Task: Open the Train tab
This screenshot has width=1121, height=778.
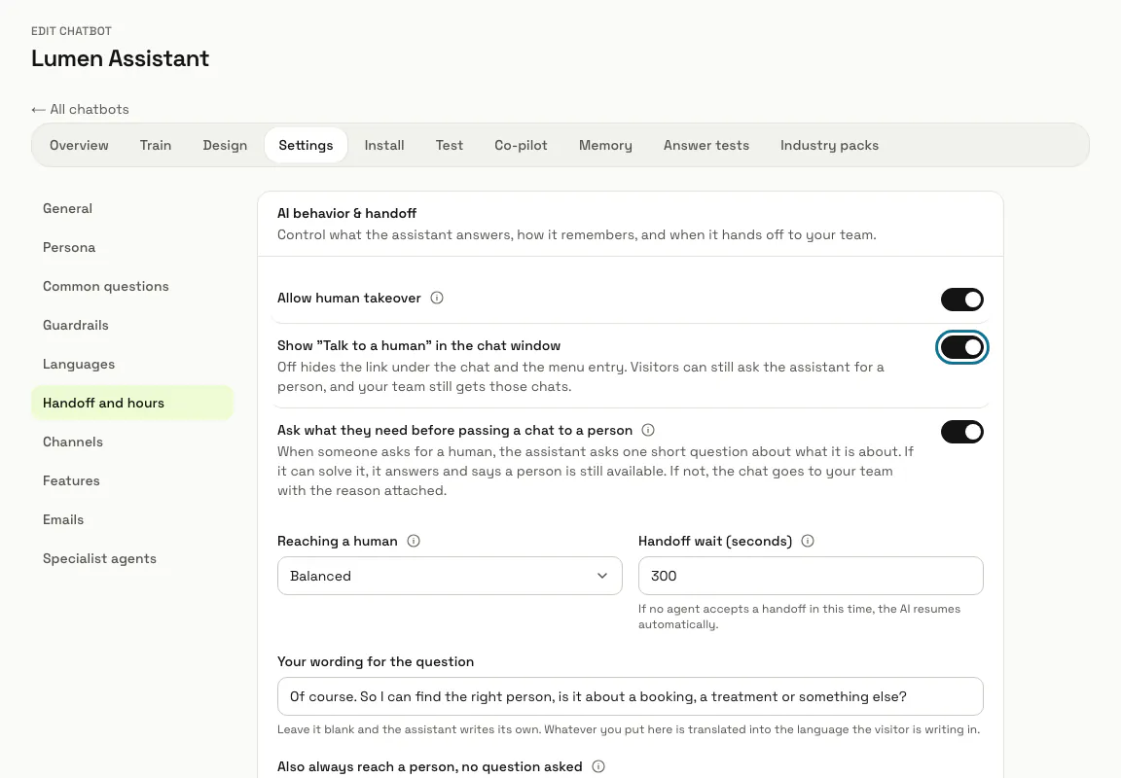Action: [156, 145]
